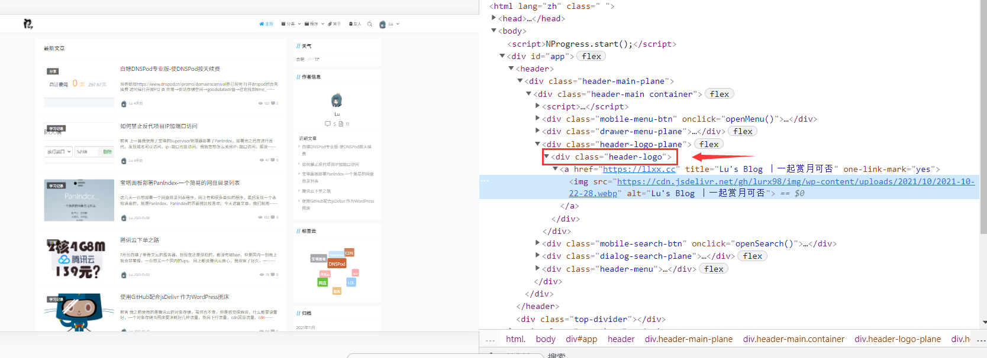This screenshot has width=987, height=358.
Task: Select 宝塔面板 gray tag in tag cloud
Action: (318, 259)
